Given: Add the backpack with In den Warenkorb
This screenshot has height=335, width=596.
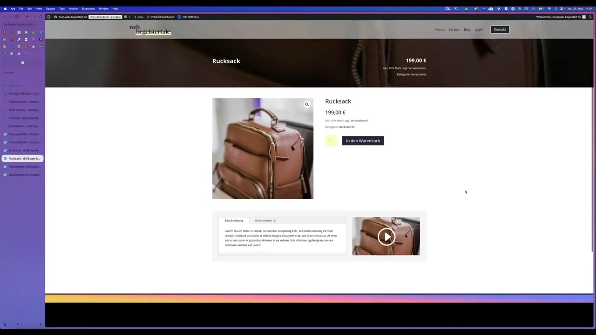Looking at the screenshot, I should click(x=363, y=141).
